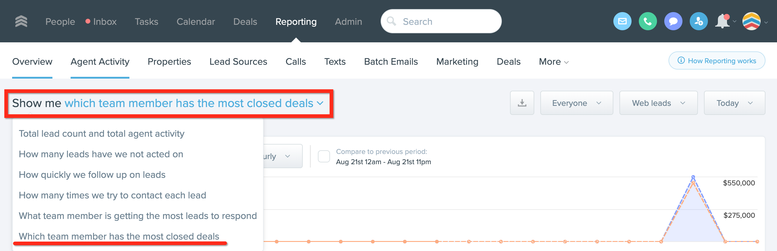Screen dimensions: 777x251
Task: Switch to the Lead Sources tab
Action: (238, 62)
